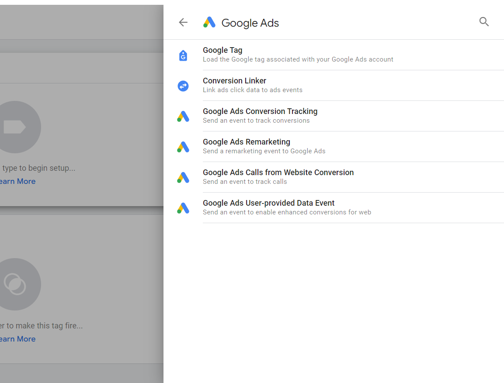Pick Google Ads Calls from Website Conversion
Viewport: 504px width, 383px height.
pyautogui.click(x=334, y=177)
